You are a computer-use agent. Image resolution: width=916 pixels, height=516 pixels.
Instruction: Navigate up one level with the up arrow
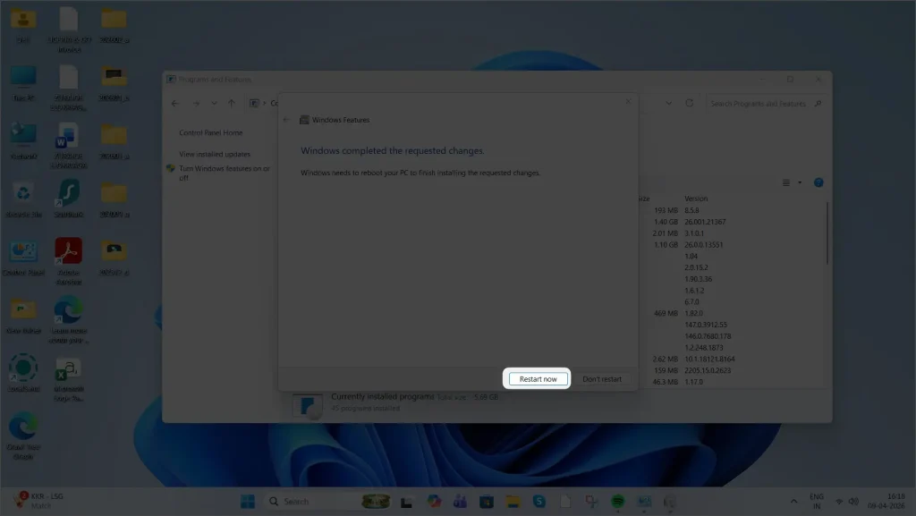coord(231,103)
